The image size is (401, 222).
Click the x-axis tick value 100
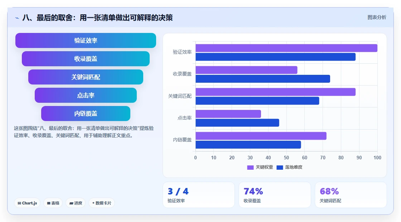377,158
